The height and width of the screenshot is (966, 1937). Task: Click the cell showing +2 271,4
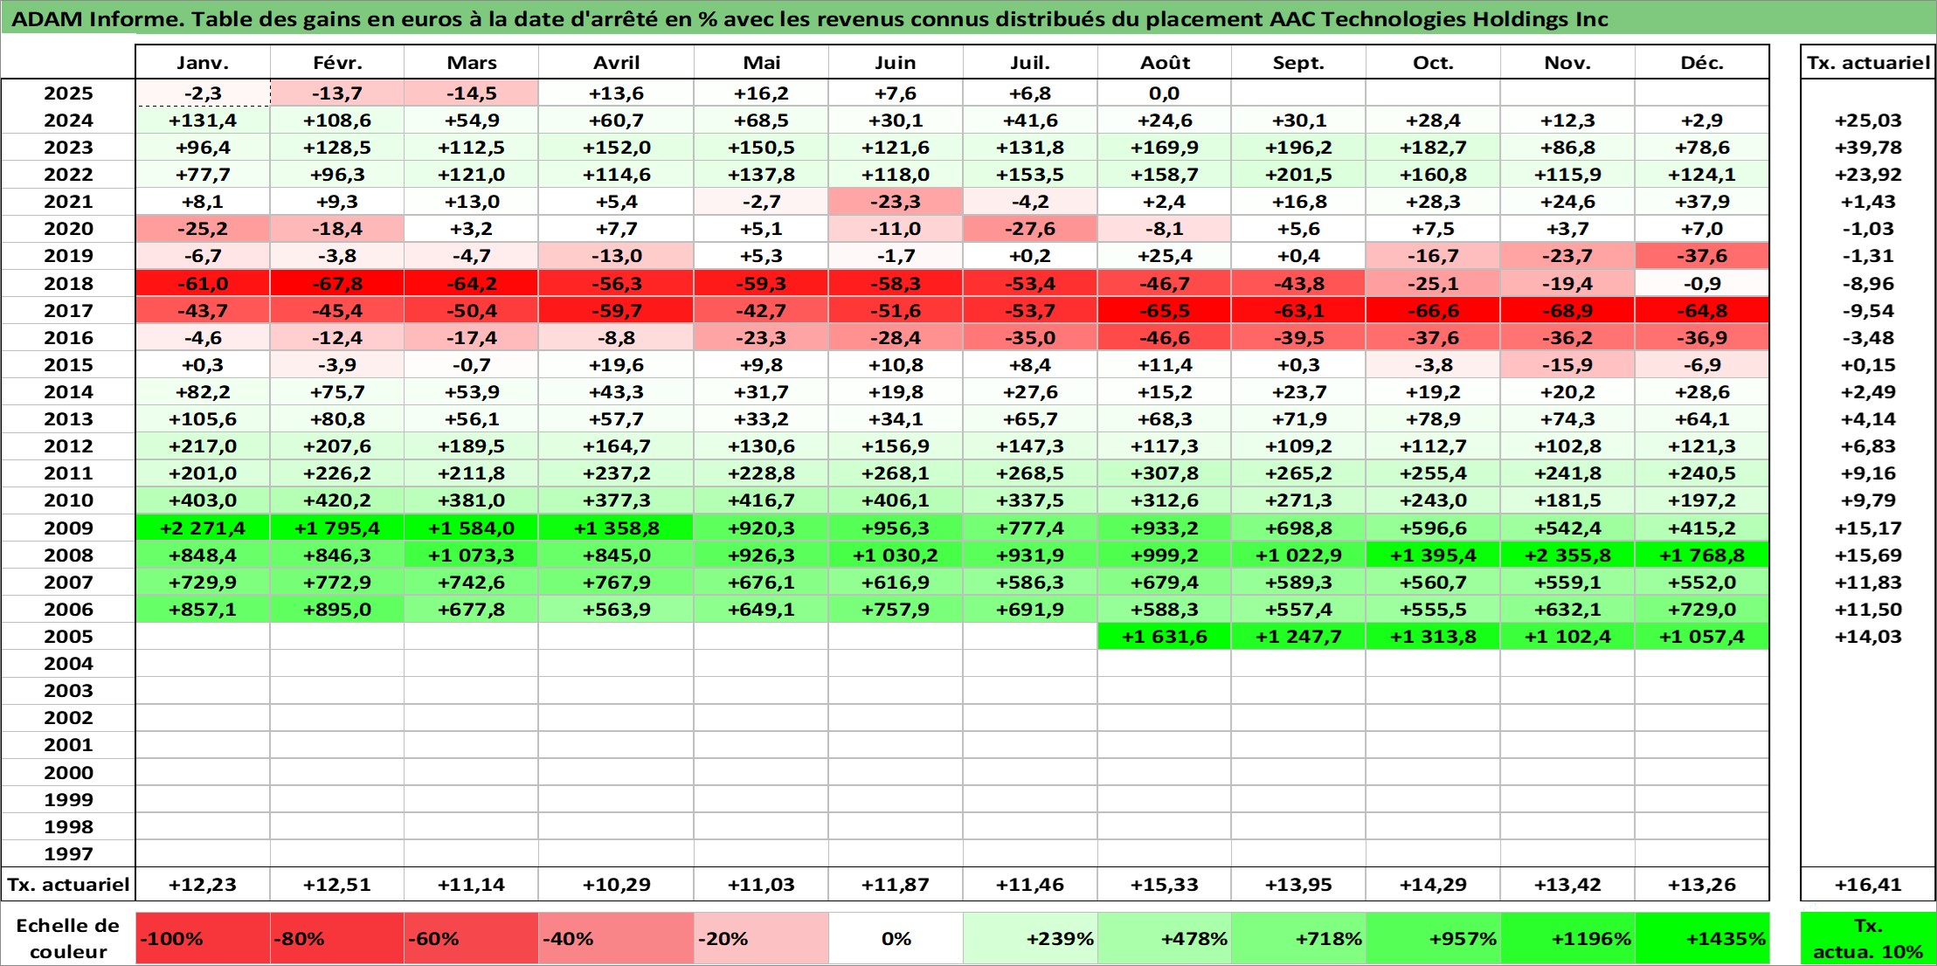point(203,528)
